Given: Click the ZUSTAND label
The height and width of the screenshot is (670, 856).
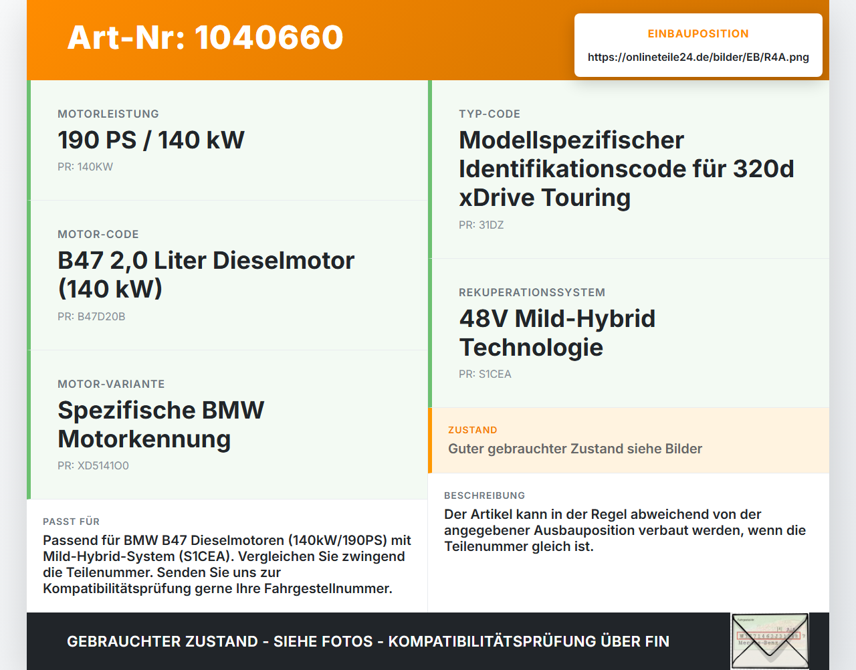Looking at the screenshot, I should coord(473,430).
